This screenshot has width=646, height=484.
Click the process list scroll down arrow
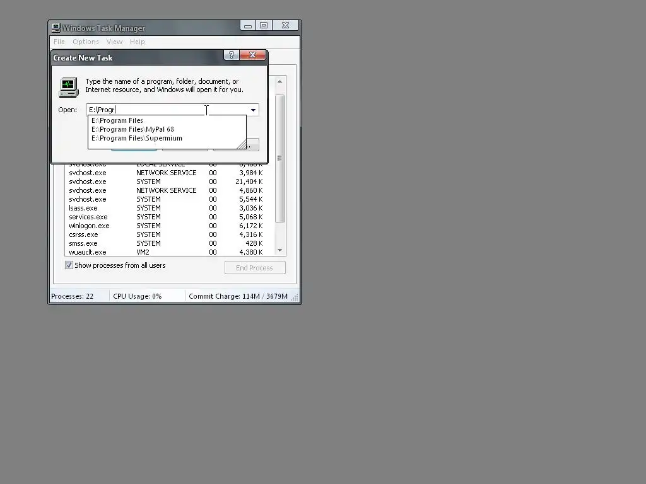[279, 250]
